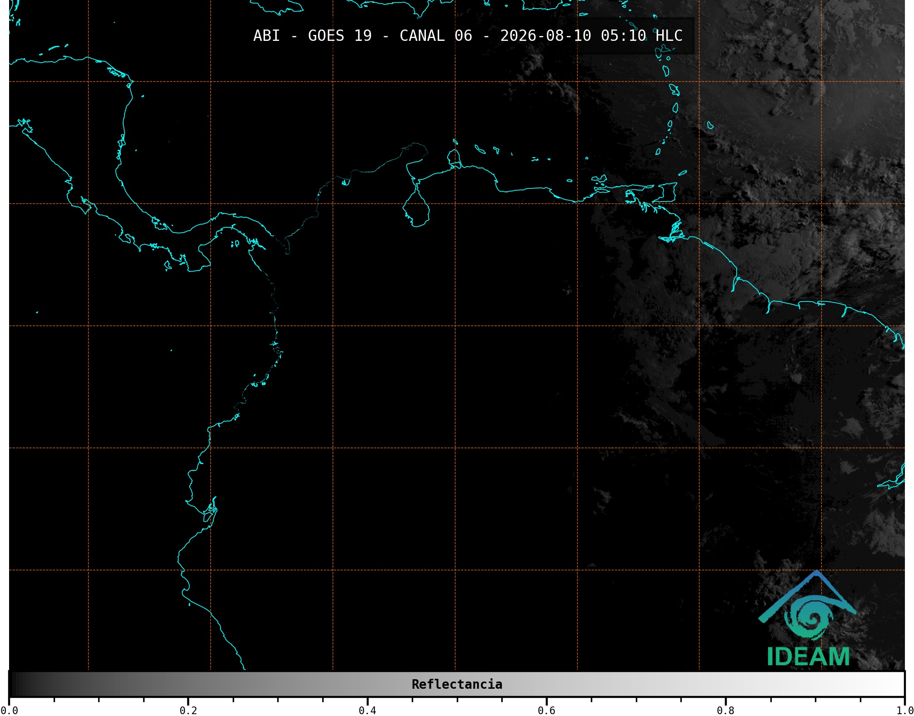The width and height of the screenshot is (914, 716).
Task: Click the '0.8' colorbar tick label
Action: [x=725, y=711]
